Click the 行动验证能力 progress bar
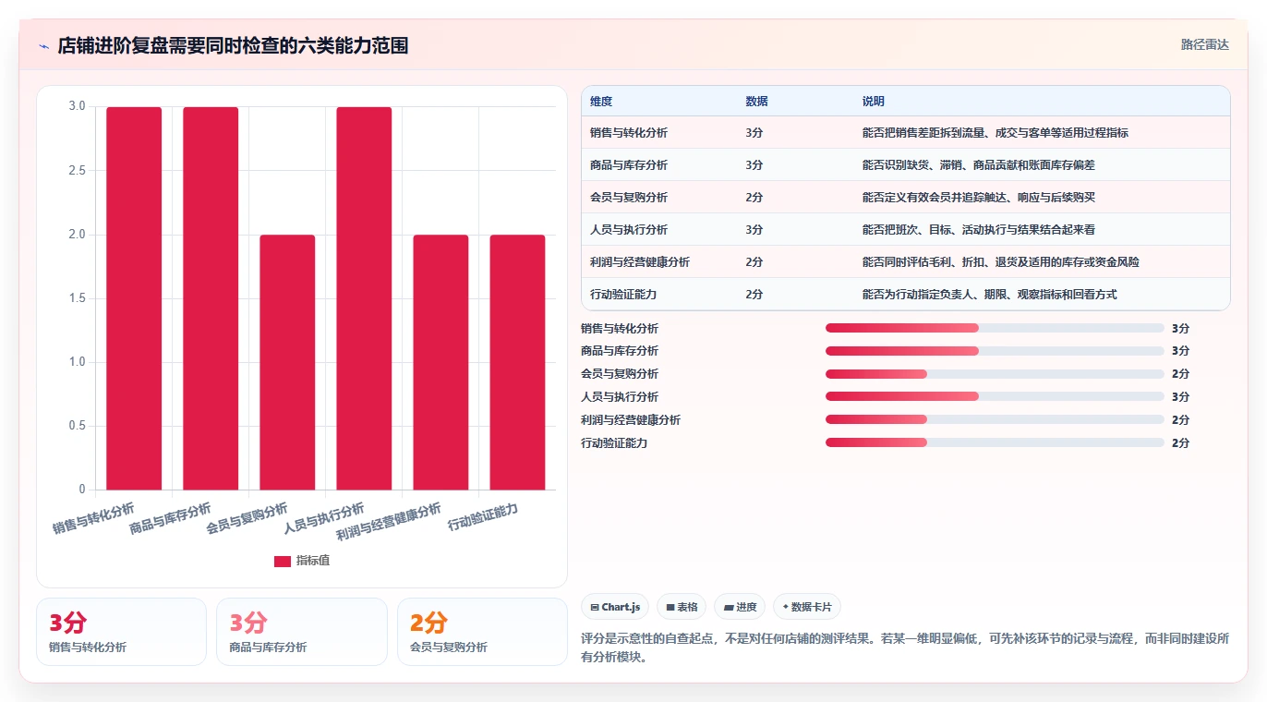1267x702 pixels. tap(995, 442)
